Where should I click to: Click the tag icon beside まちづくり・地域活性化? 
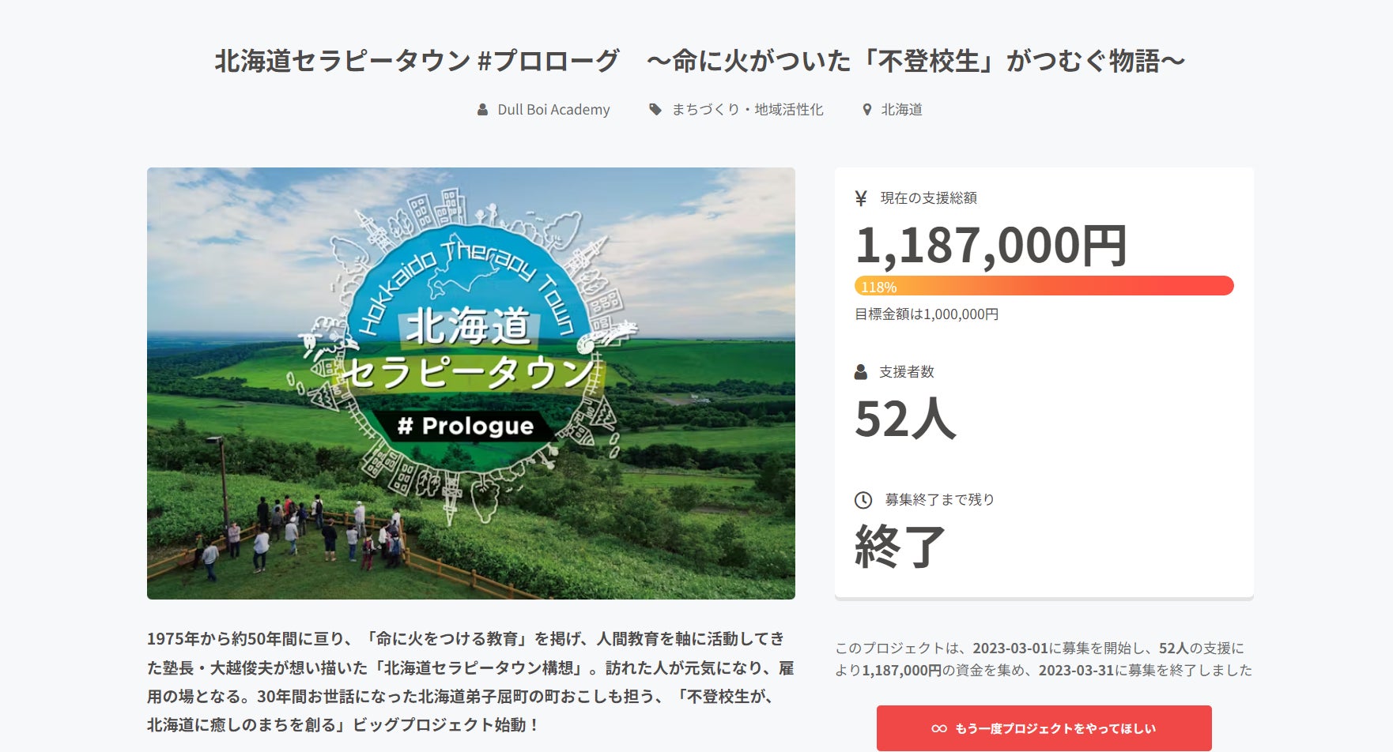[x=655, y=110]
